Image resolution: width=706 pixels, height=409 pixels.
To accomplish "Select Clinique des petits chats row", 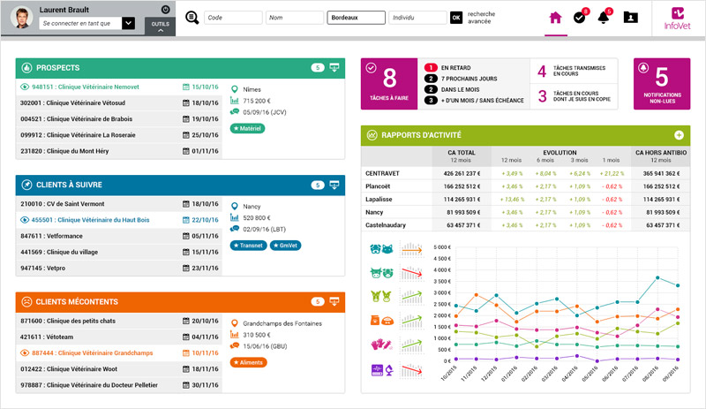I will pos(119,321).
